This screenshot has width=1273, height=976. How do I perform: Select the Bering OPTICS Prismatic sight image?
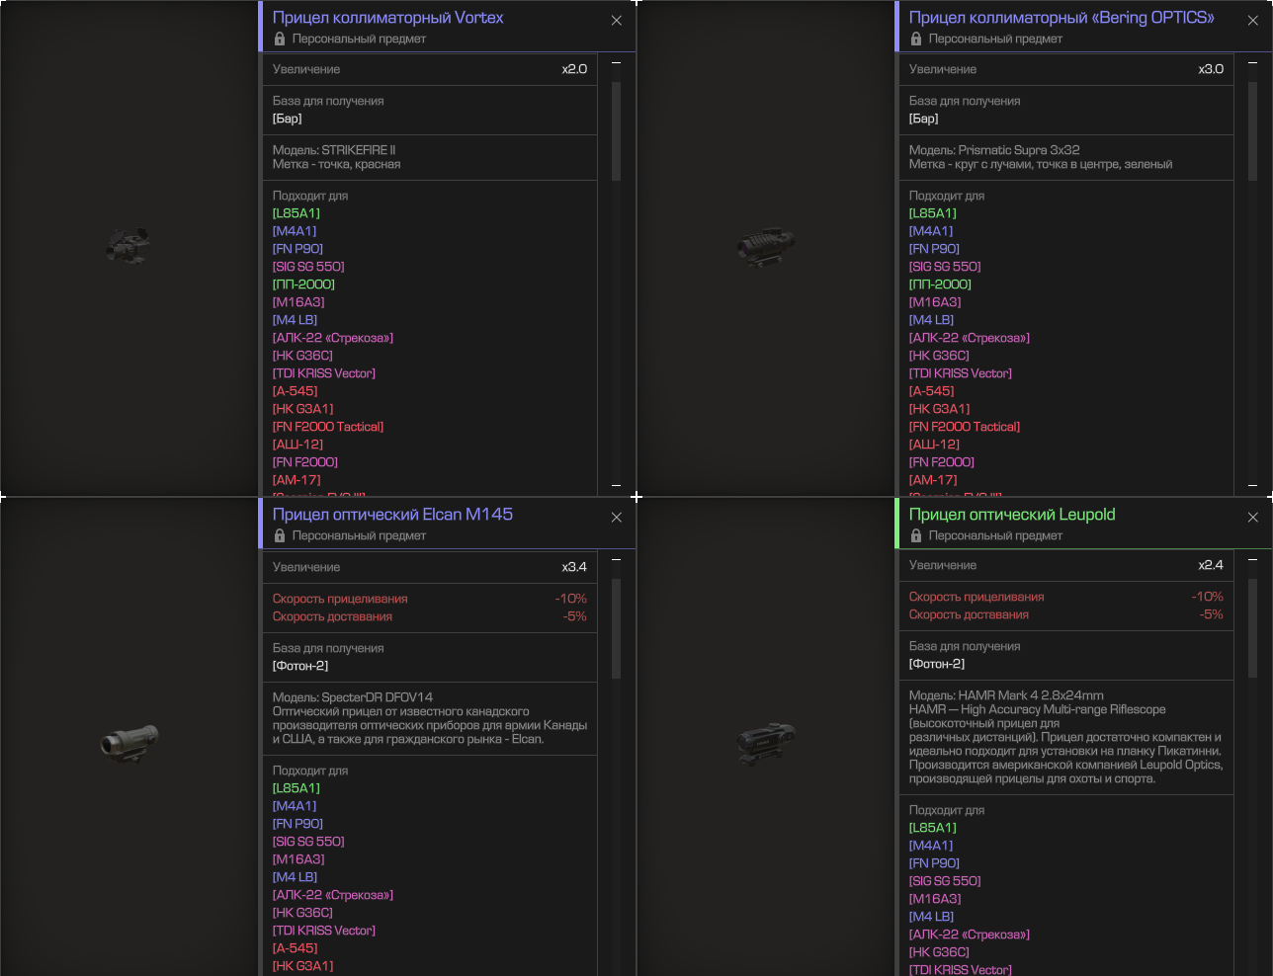tap(766, 247)
